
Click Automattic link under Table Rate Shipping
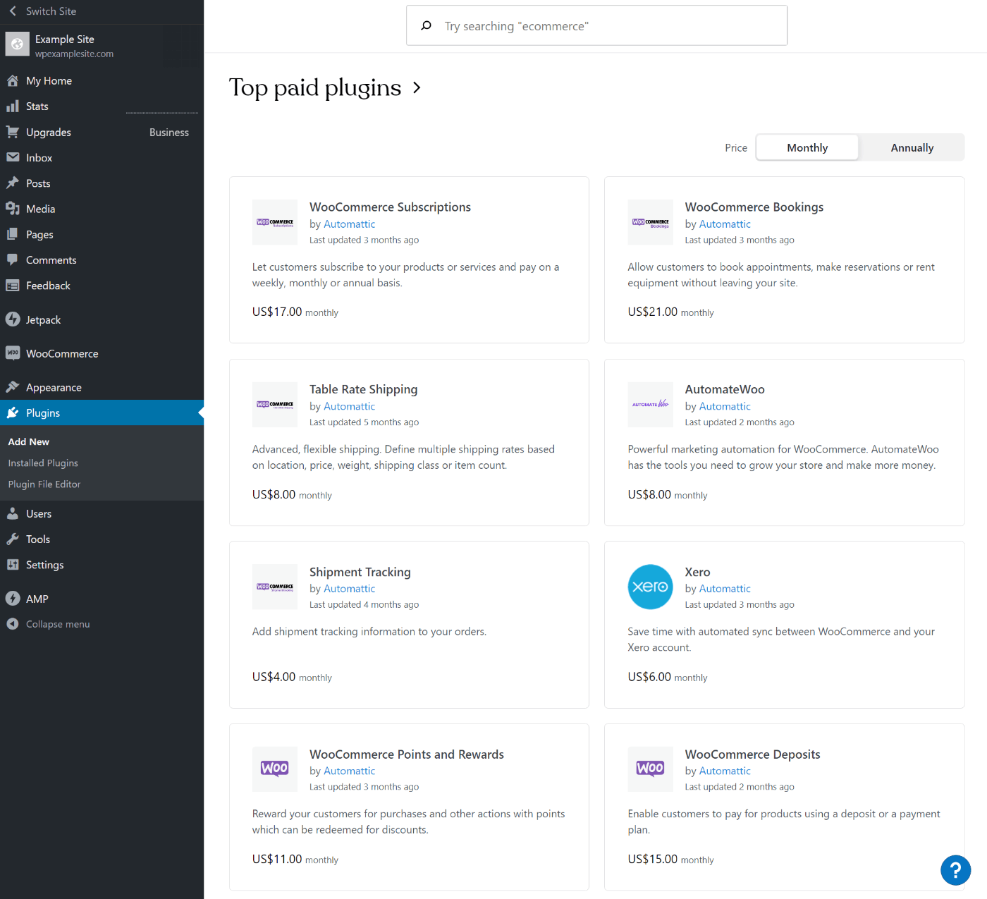[x=350, y=406]
